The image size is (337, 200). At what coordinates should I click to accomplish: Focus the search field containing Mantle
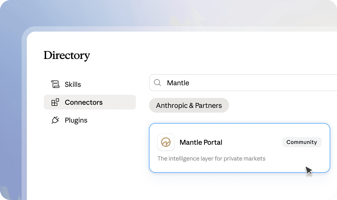(243, 83)
